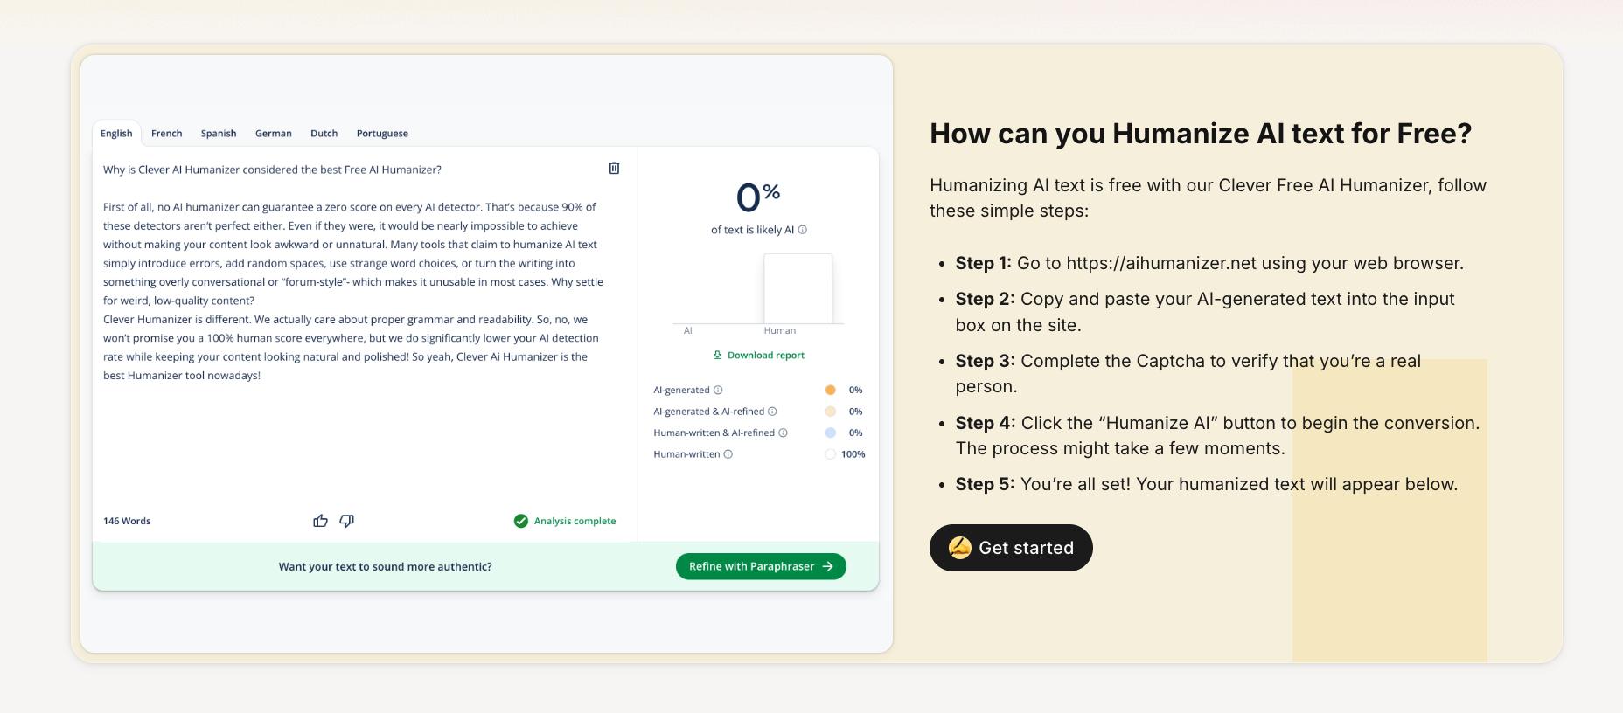Viewport: 1623px width, 713px height.
Task: Open the German language tab
Action: point(274,134)
